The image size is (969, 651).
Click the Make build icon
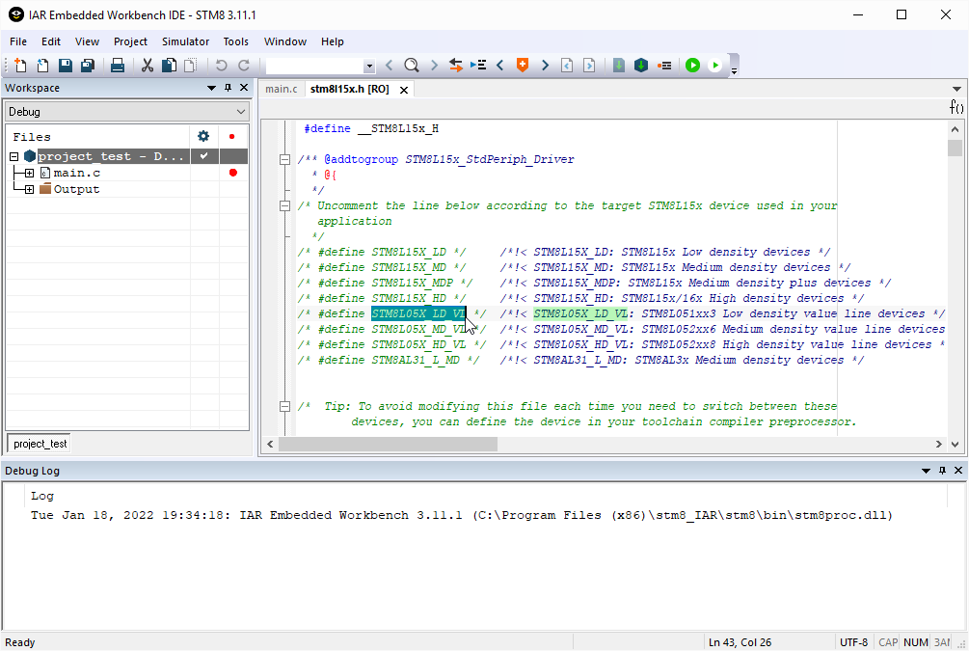point(641,65)
